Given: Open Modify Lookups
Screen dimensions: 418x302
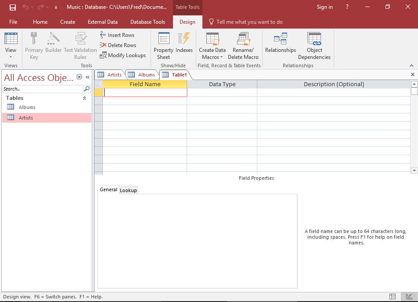Looking at the screenshot, I should click(x=123, y=55).
